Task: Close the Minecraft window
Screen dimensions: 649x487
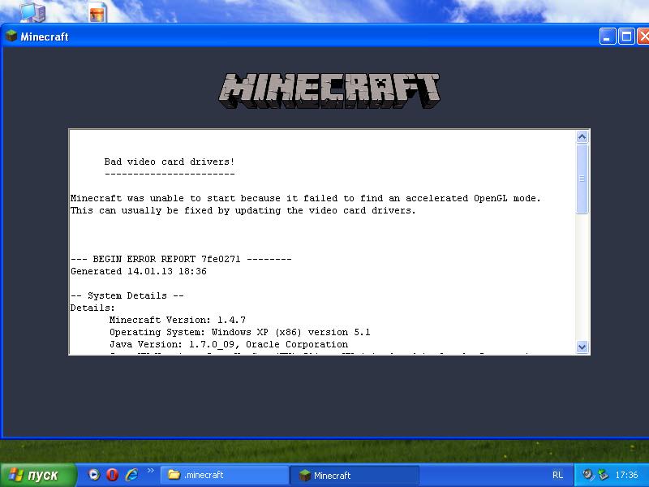Action: tap(643, 37)
